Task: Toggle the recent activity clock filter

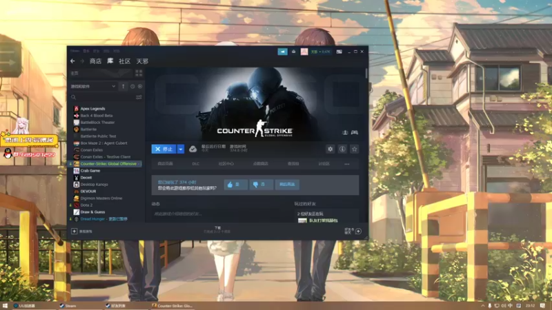Action: pyautogui.click(x=132, y=86)
